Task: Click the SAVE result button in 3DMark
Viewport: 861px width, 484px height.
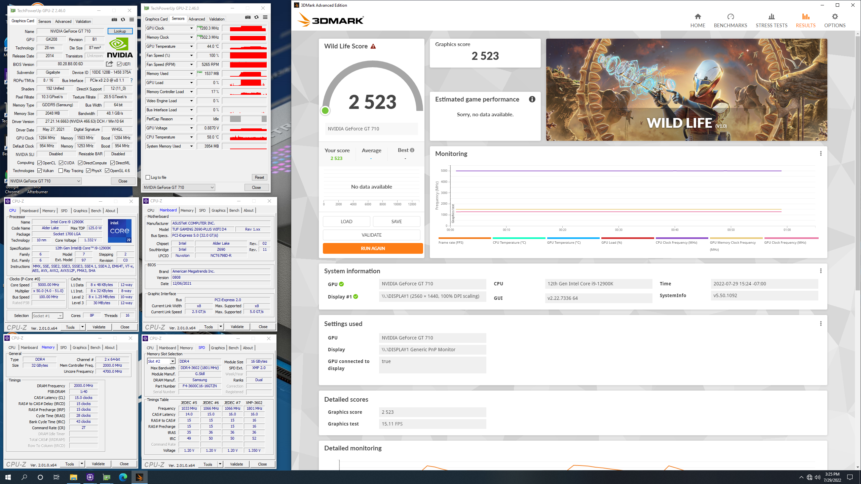Action: click(x=397, y=221)
